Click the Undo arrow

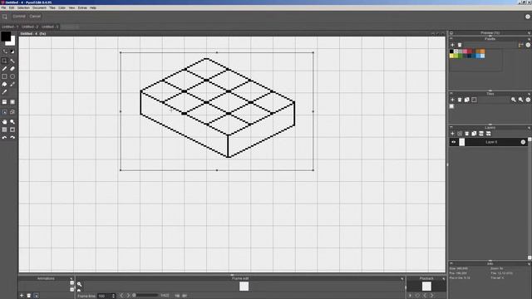(x=4, y=138)
